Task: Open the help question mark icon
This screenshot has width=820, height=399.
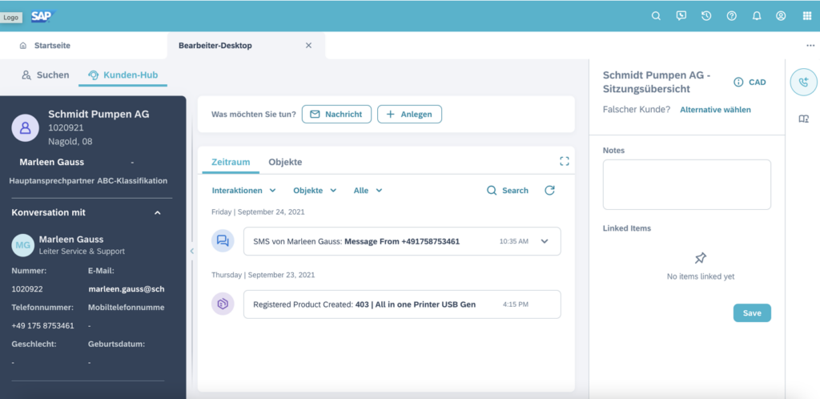Action: pyautogui.click(x=731, y=16)
